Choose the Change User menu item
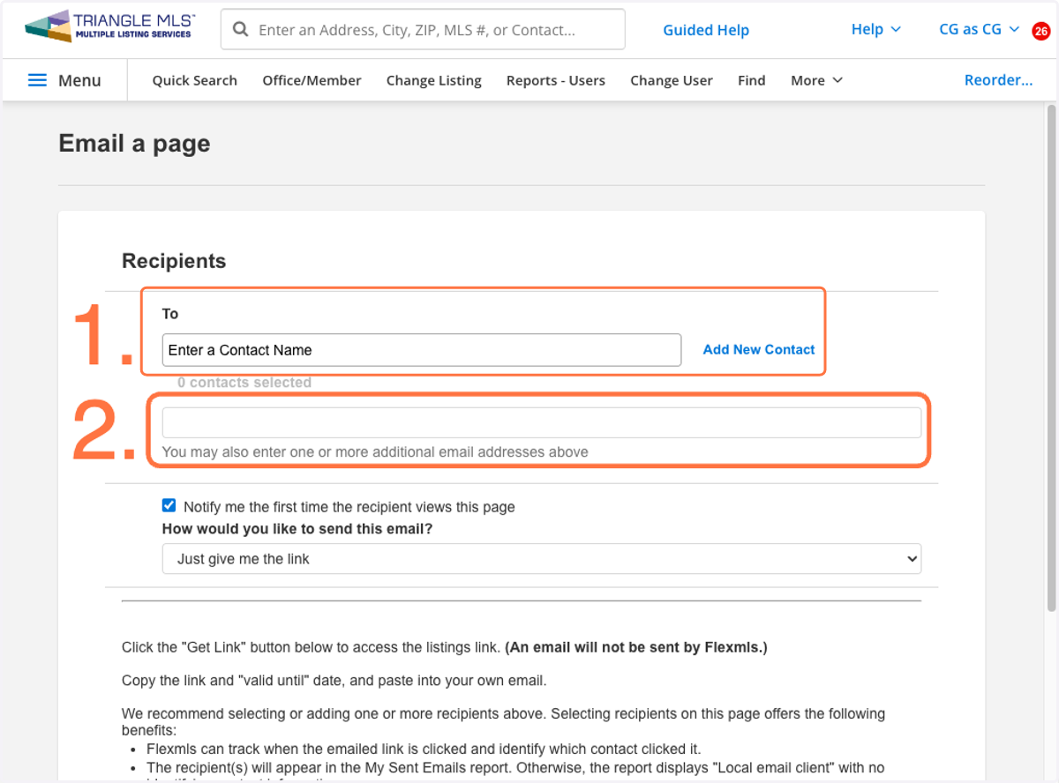Image resolution: width=1059 pixels, height=783 pixels. point(671,80)
